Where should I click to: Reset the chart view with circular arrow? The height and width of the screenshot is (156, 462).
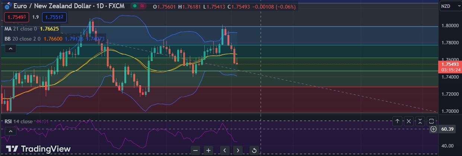pos(254,150)
